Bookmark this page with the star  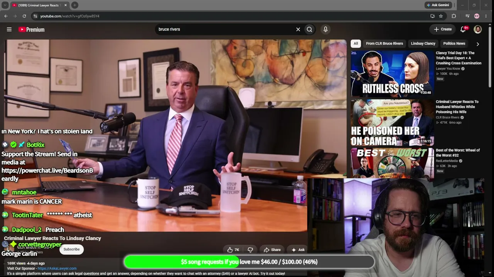pyautogui.click(x=441, y=16)
